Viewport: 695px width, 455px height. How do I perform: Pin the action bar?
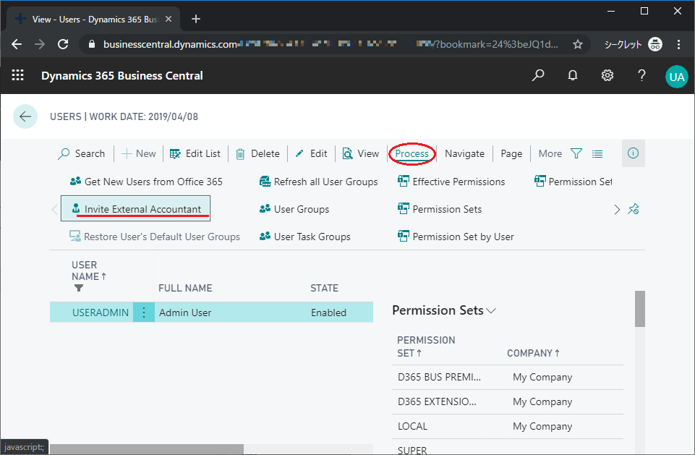point(634,209)
